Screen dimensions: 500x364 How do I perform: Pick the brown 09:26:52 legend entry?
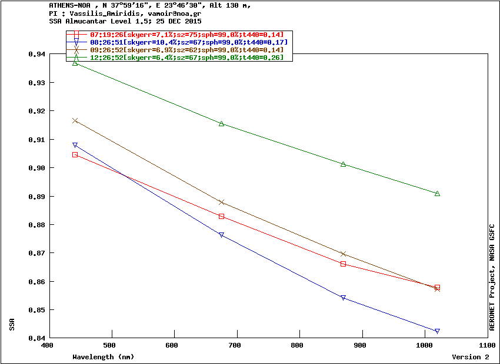click(179, 50)
